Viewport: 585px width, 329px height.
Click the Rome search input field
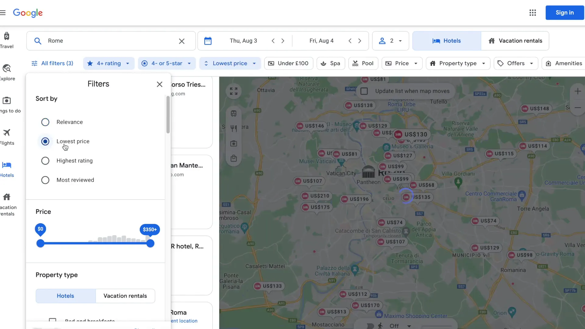111,41
